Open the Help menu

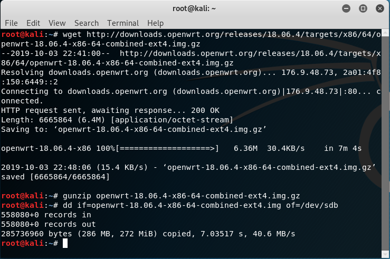coord(155,23)
